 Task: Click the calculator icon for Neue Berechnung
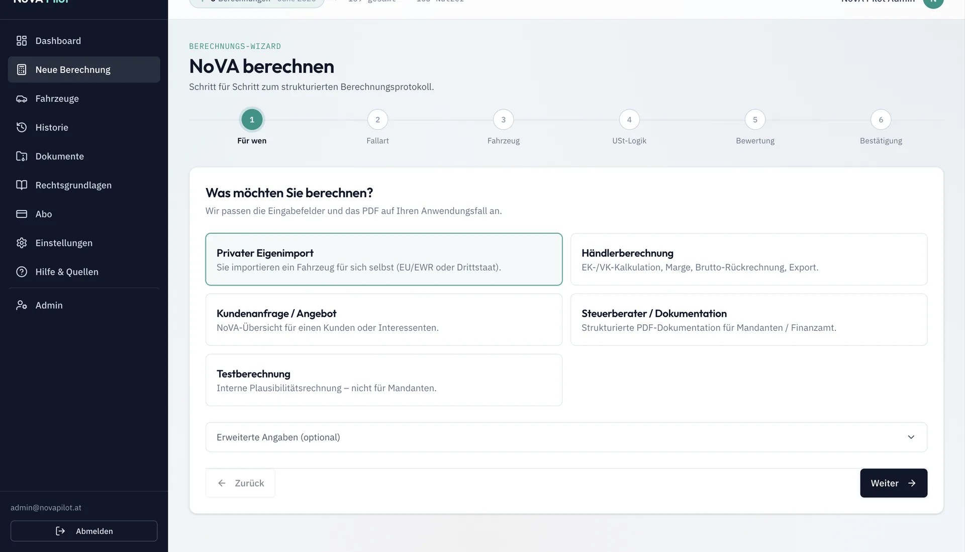[x=21, y=69]
